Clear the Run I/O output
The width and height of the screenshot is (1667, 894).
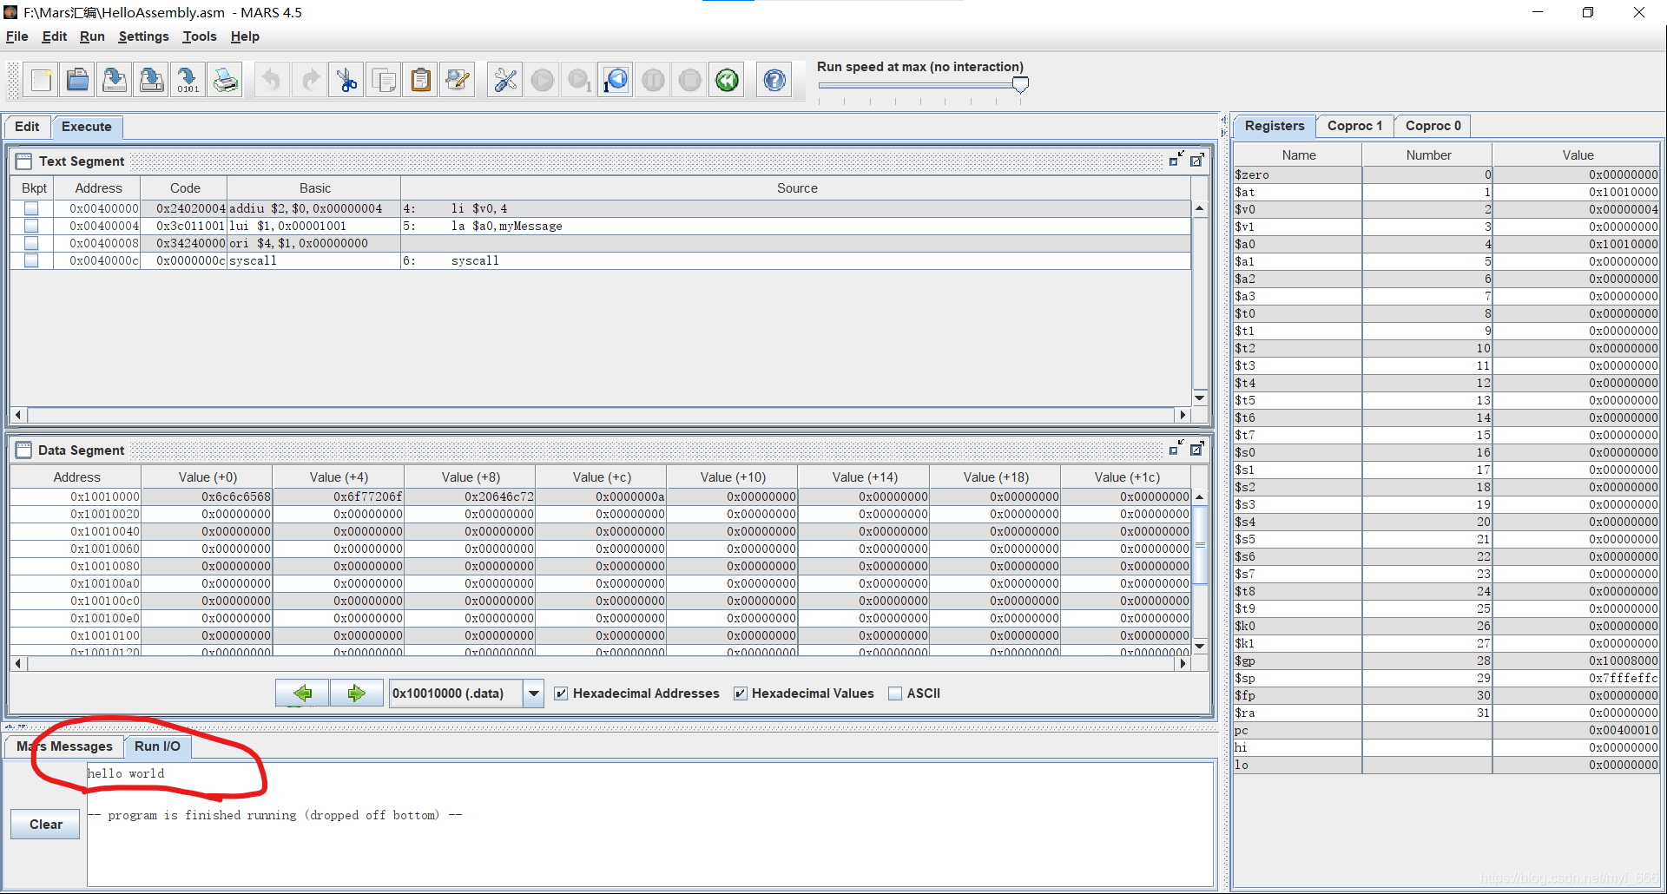pyautogui.click(x=45, y=825)
